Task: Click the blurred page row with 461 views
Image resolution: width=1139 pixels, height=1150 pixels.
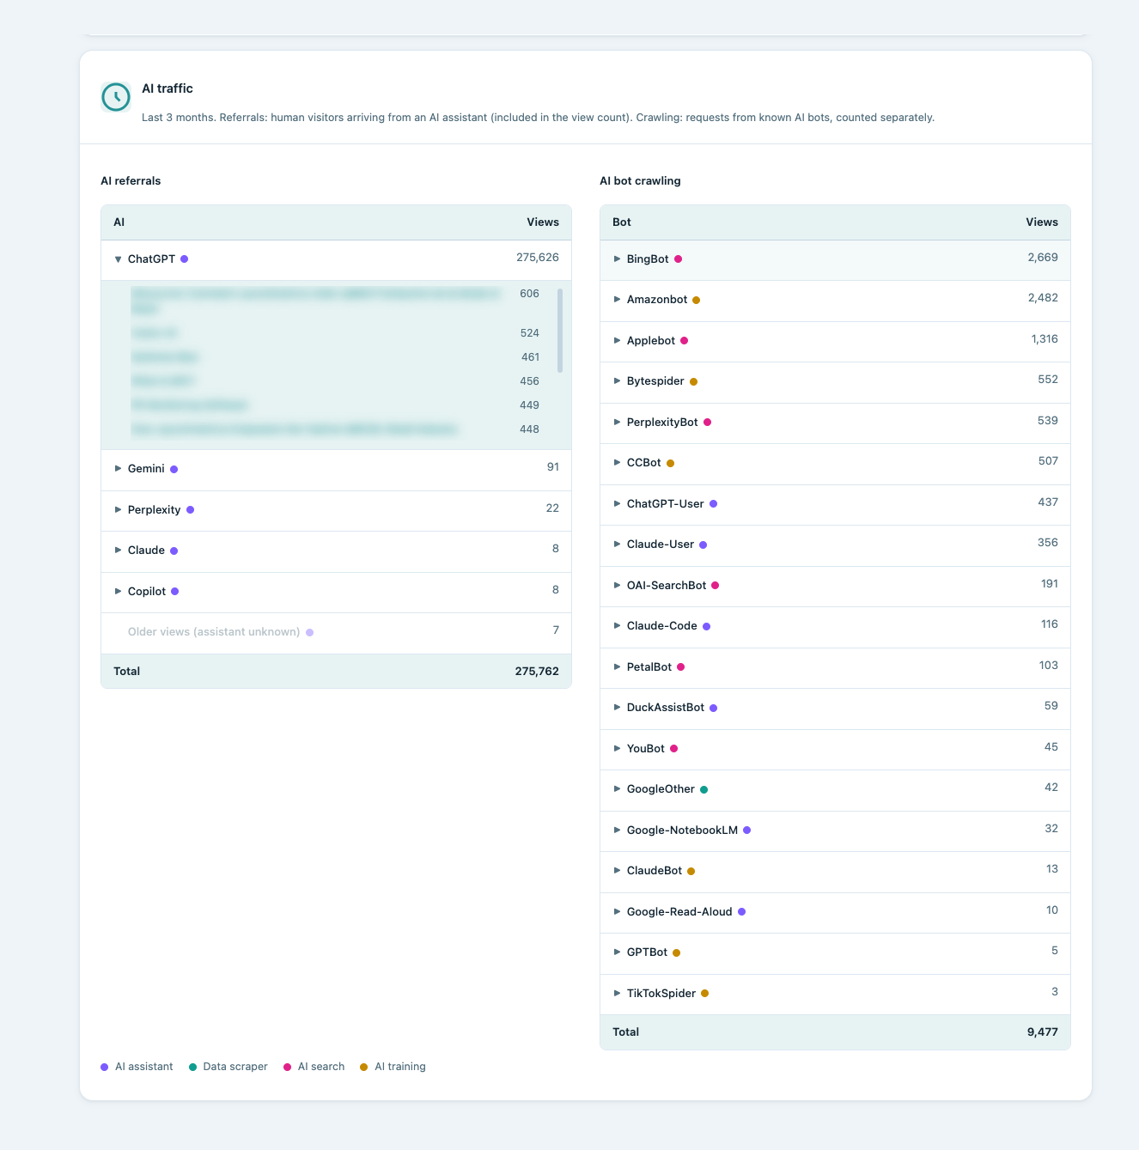Action: coord(336,357)
